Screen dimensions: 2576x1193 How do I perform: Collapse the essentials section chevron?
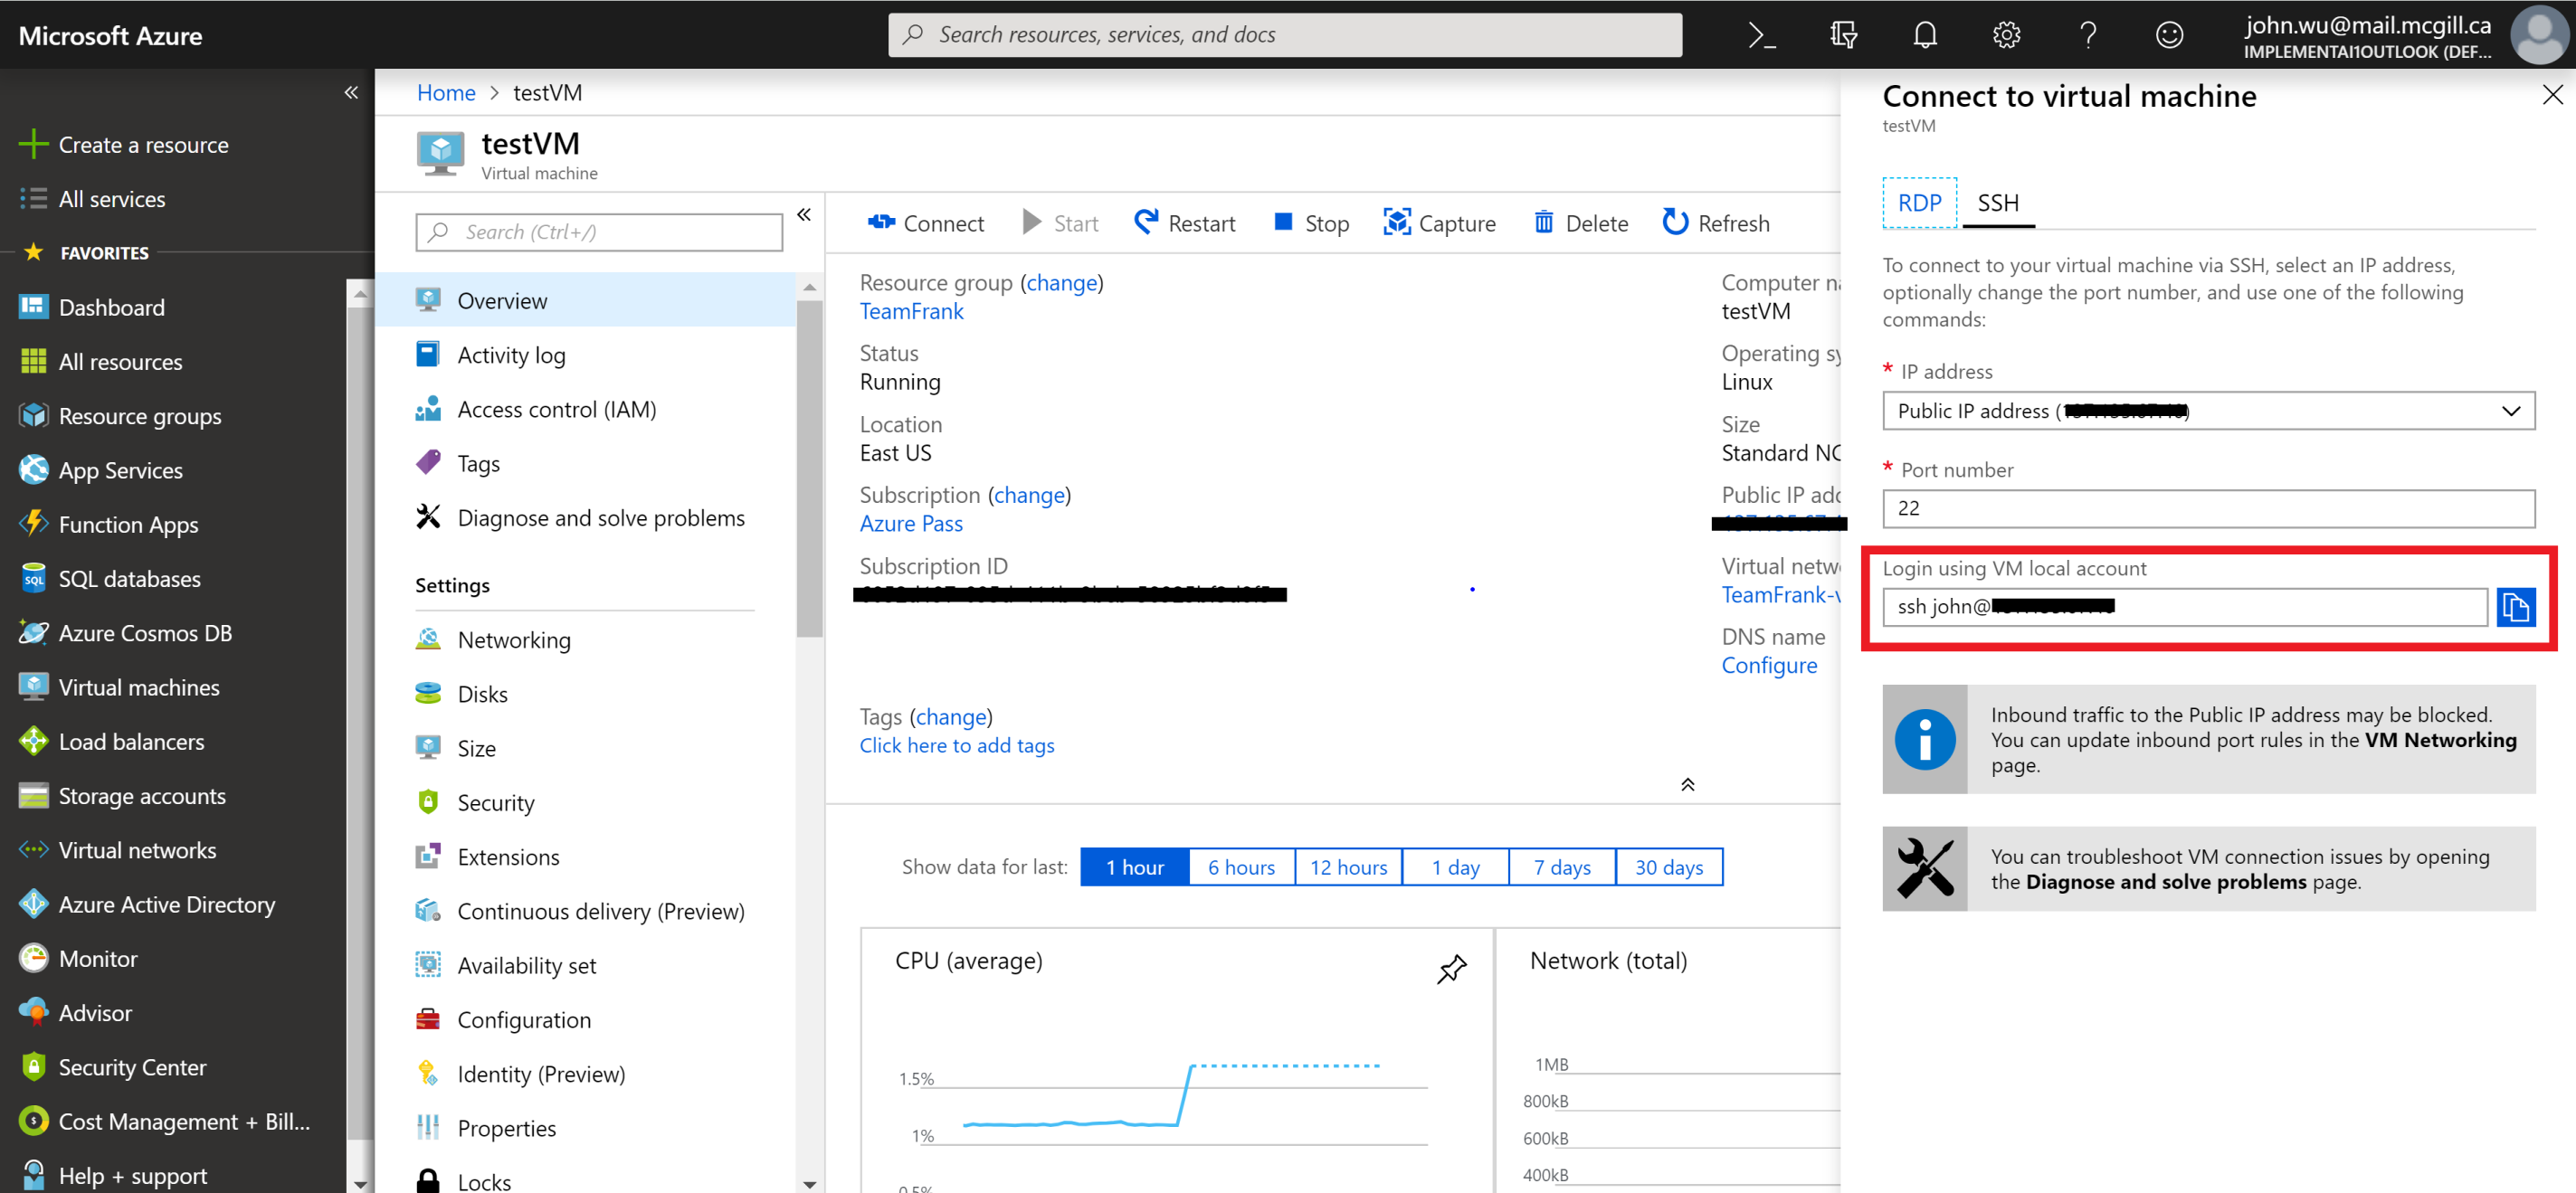pos(1688,784)
